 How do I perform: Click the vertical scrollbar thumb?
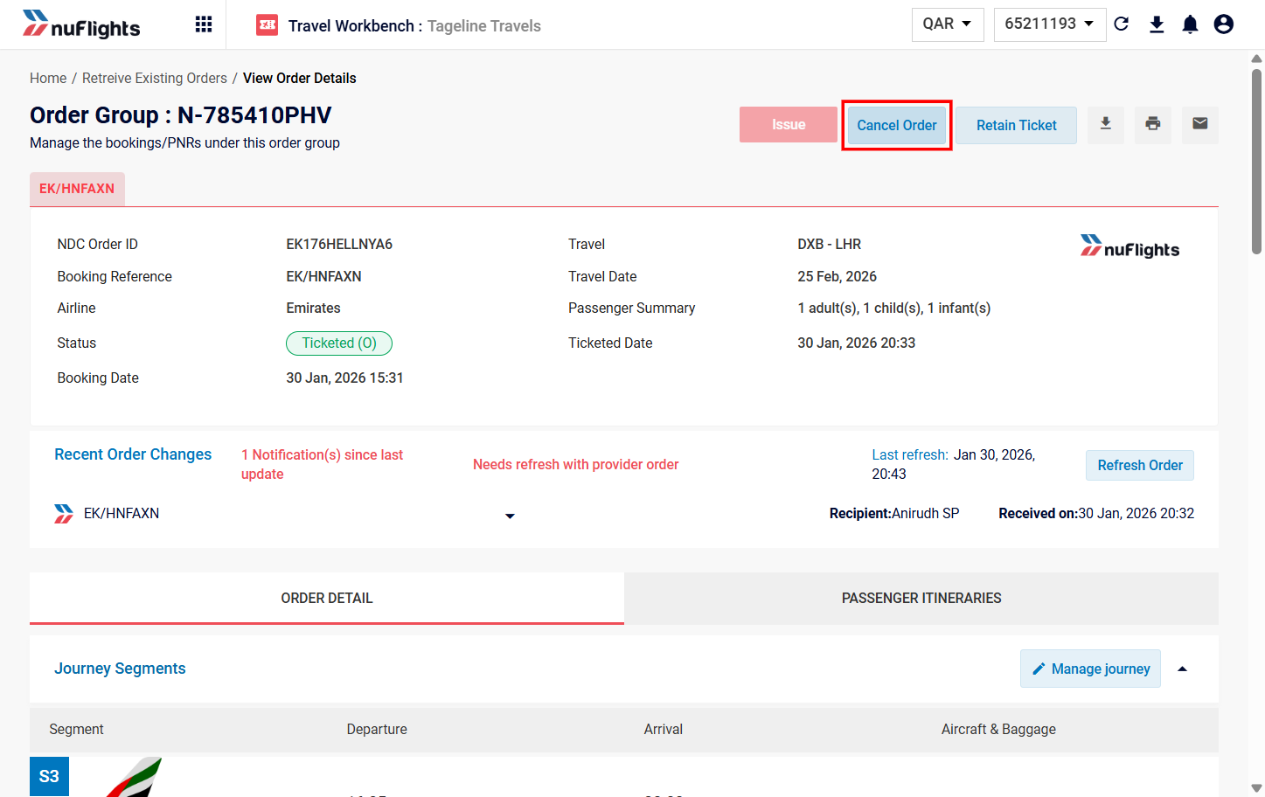[1256, 162]
